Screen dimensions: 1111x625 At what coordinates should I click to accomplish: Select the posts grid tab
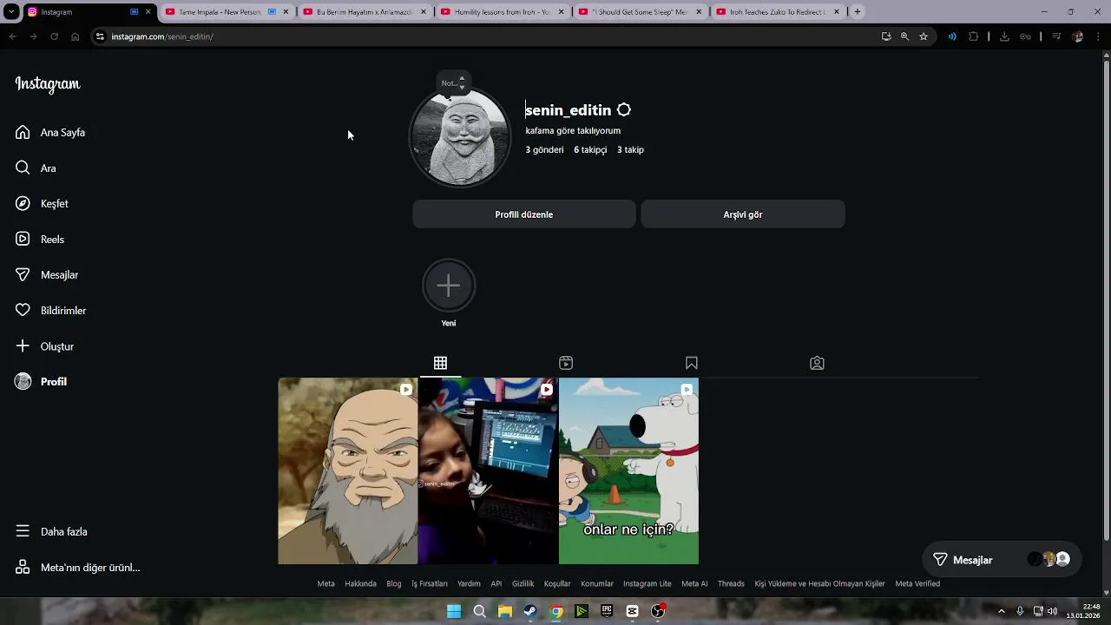coord(440,363)
